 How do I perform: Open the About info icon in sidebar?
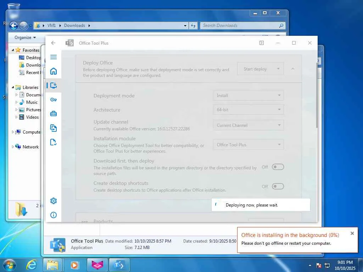tap(54, 215)
